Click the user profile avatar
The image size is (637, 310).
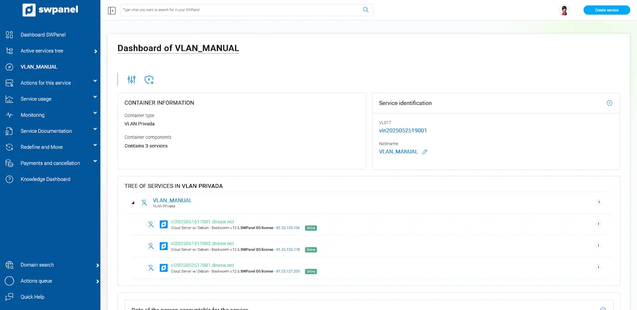pyautogui.click(x=564, y=10)
